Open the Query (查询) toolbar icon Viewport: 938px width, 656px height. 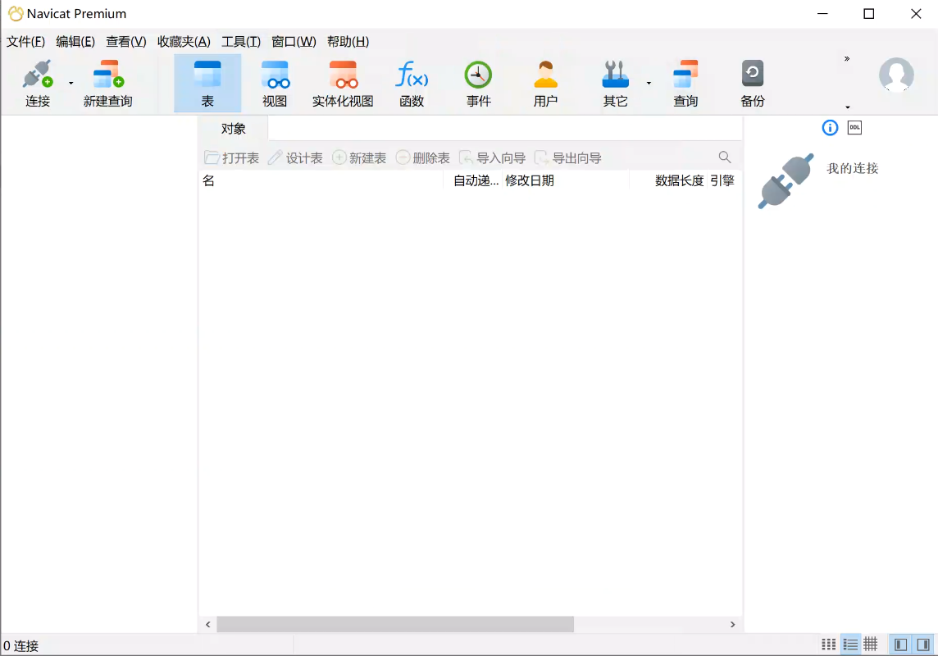click(x=685, y=83)
